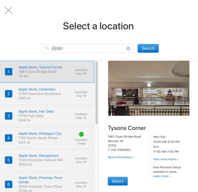Click Available: May 16 for Clarendon
Screen dimensions: 198x192
(x=81, y=94)
